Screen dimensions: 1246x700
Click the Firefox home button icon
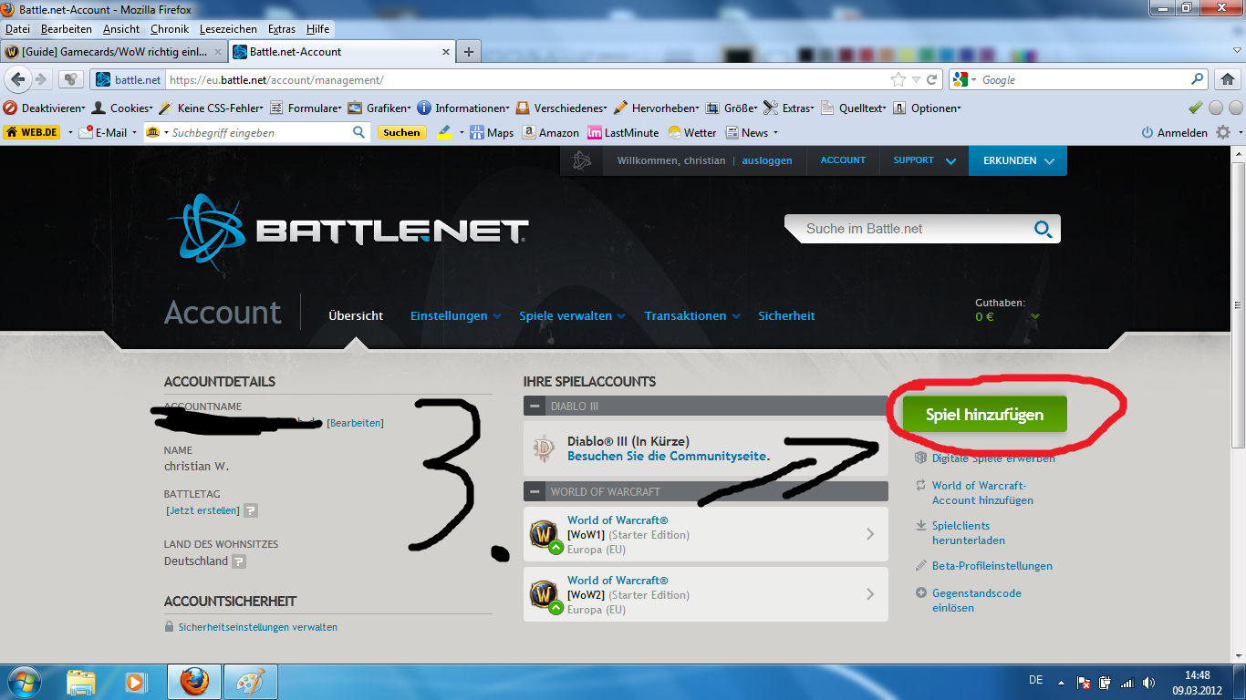pos(1228,79)
